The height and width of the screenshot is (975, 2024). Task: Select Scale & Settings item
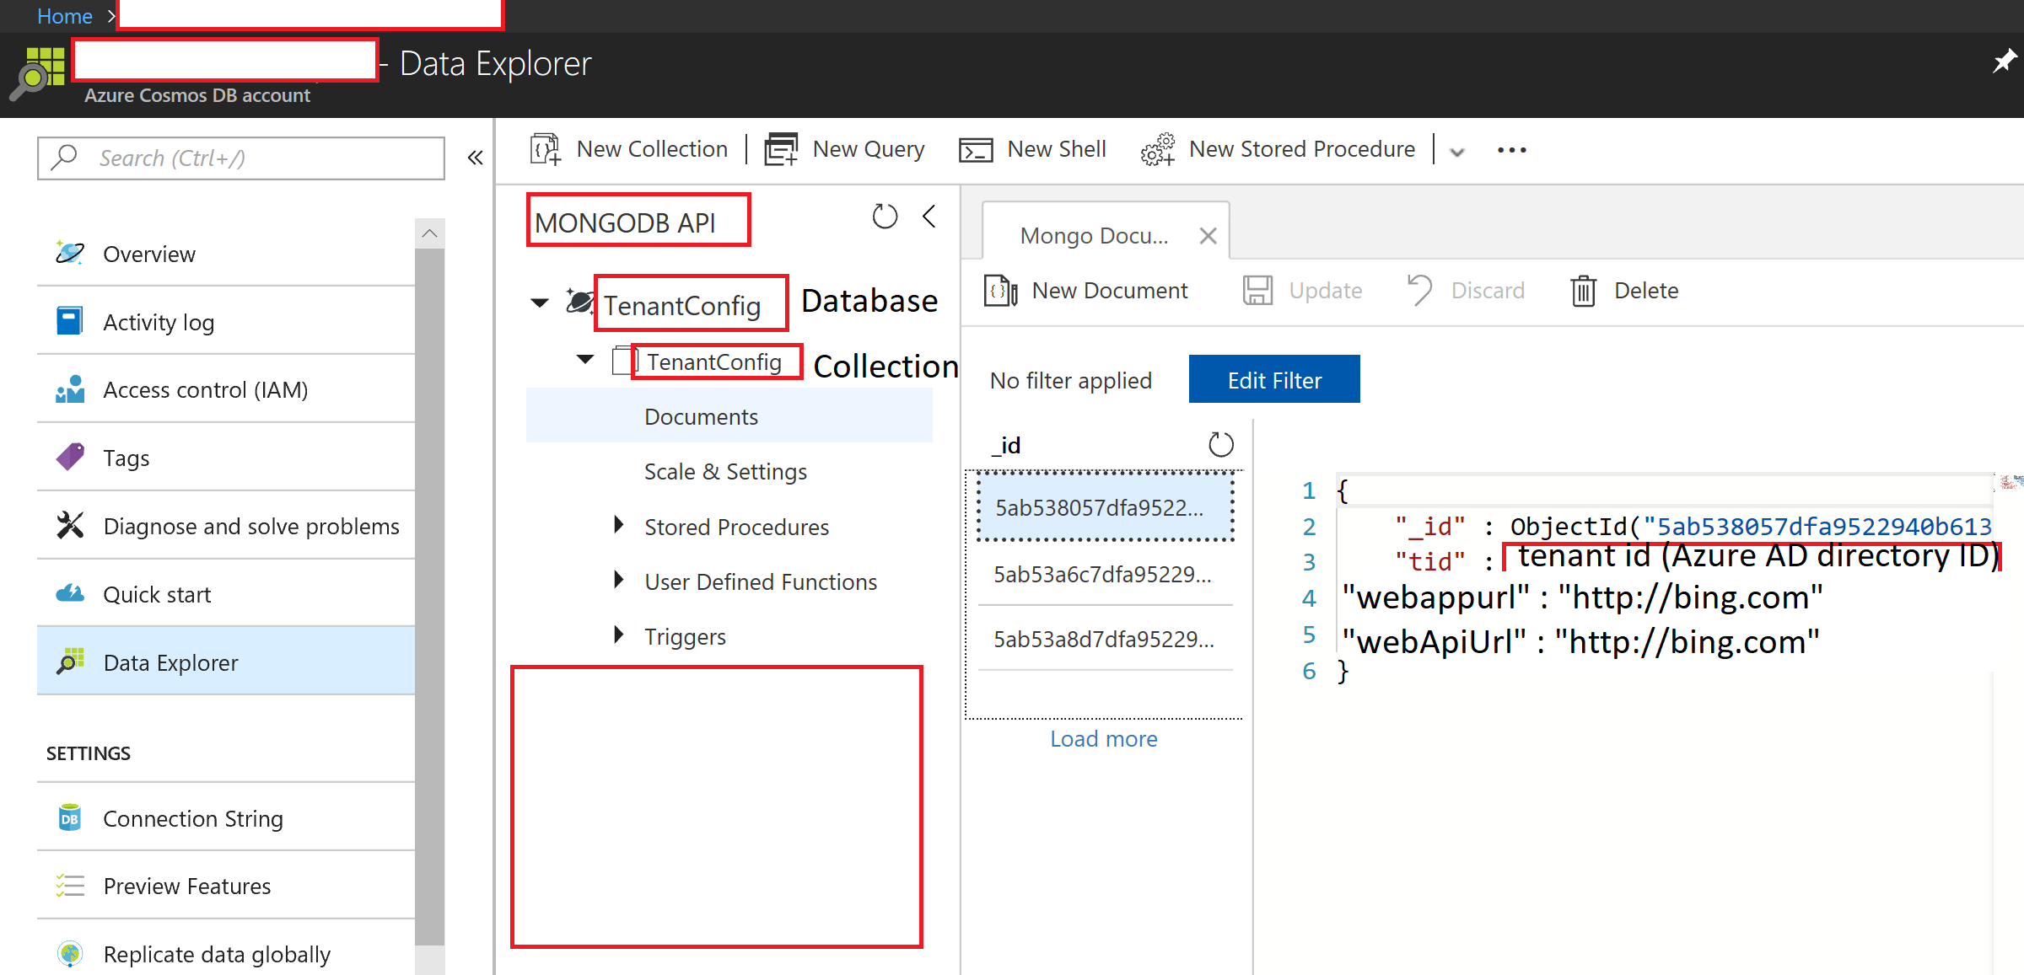(x=725, y=471)
